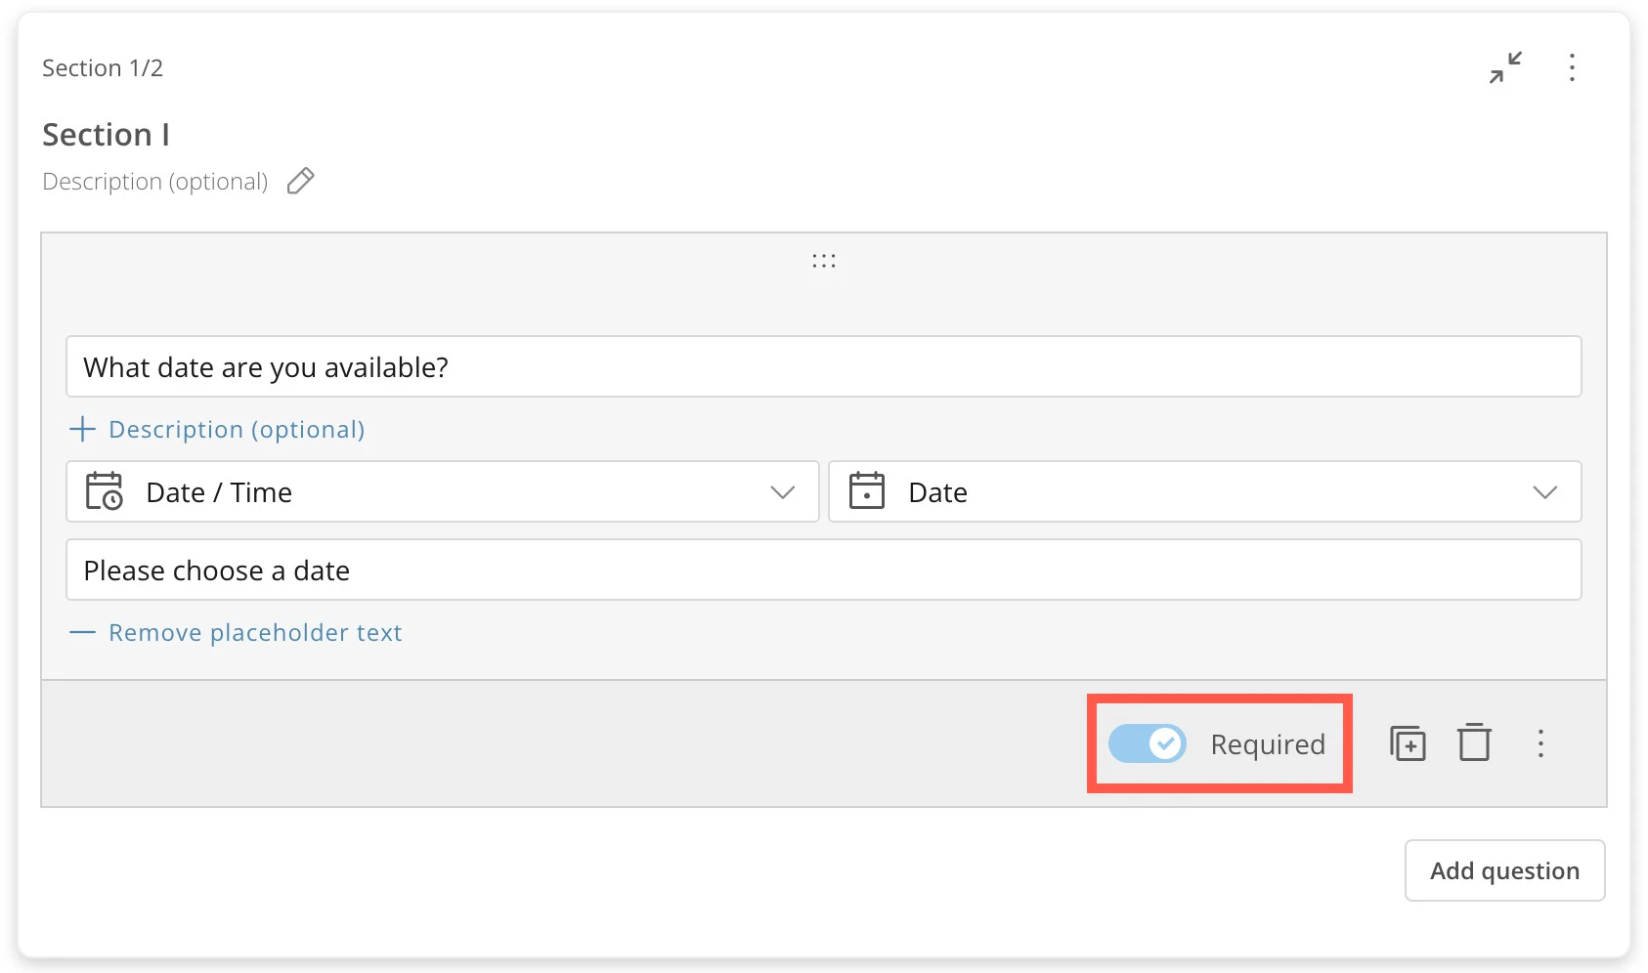Viewport: 1648px width, 973px height.
Task: Click the 'Section I' title text
Action: [106, 135]
